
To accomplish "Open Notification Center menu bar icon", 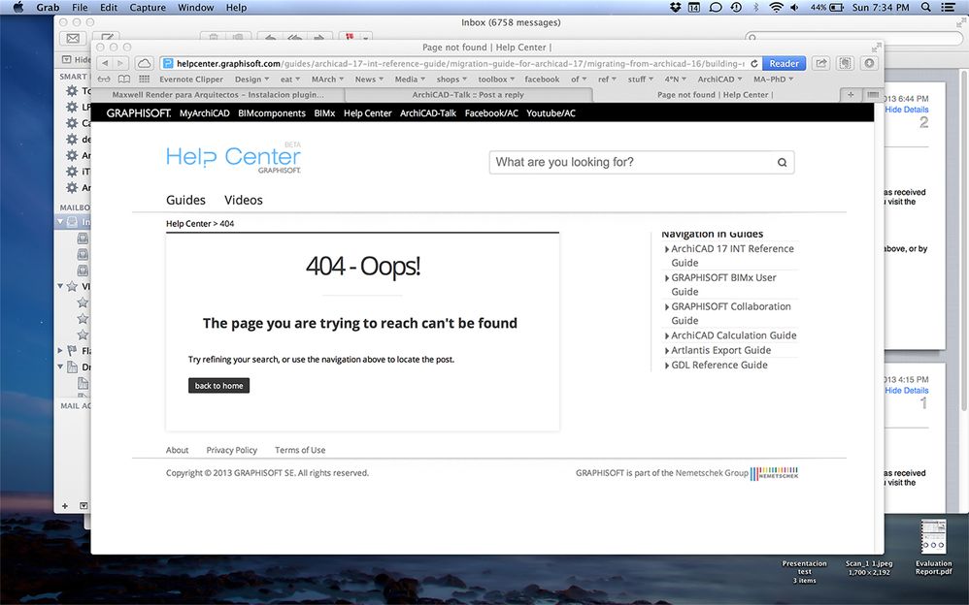I will [x=948, y=8].
